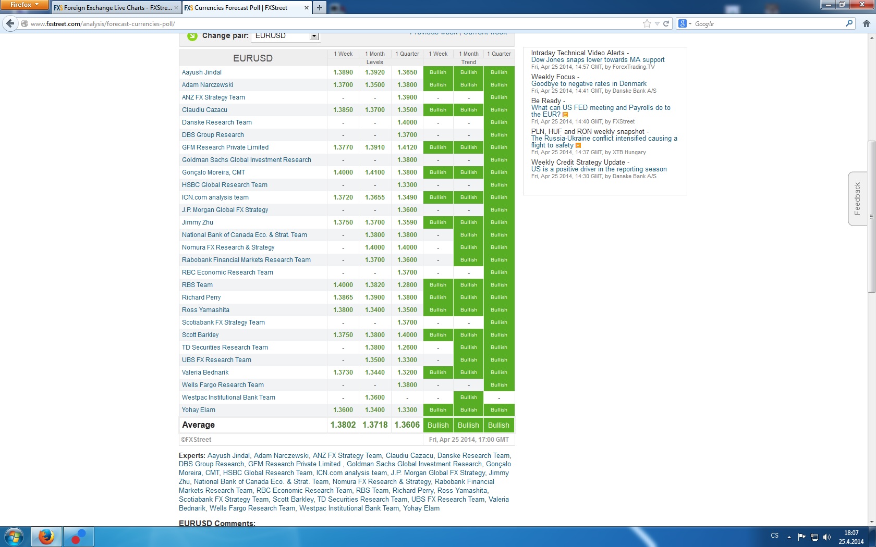Go back with the browser back arrow
Screen dimensions: 876x547
pos(10,23)
